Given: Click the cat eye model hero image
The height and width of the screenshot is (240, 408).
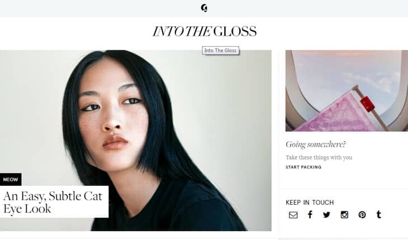Looking at the screenshot, I should click(x=136, y=140).
